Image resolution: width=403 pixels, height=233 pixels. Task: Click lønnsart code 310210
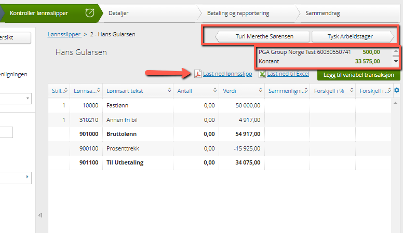coord(89,120)
